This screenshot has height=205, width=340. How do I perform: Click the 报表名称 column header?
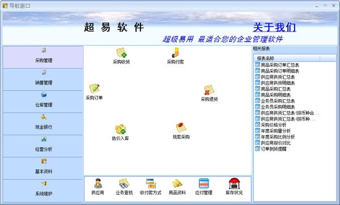[x=287, y=58]
